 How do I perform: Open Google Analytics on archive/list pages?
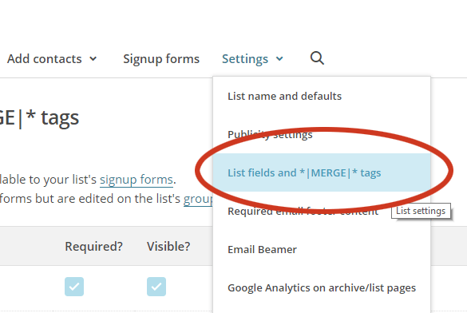tap(322, 288)
